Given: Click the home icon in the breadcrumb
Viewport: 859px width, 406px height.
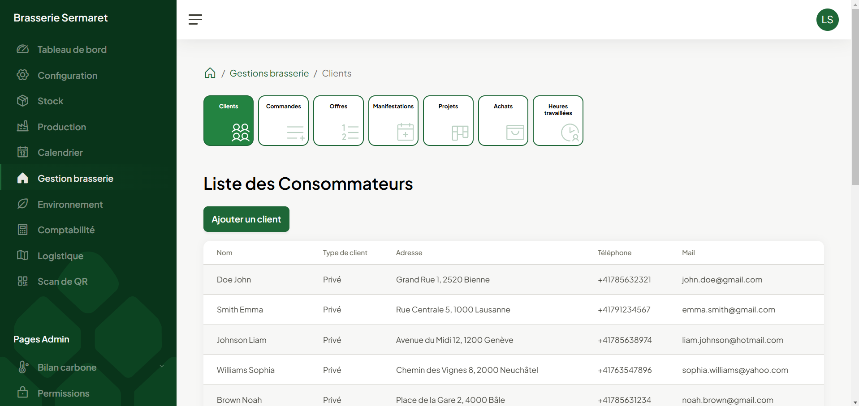Looking at the screenshot, I should (210, 73).
